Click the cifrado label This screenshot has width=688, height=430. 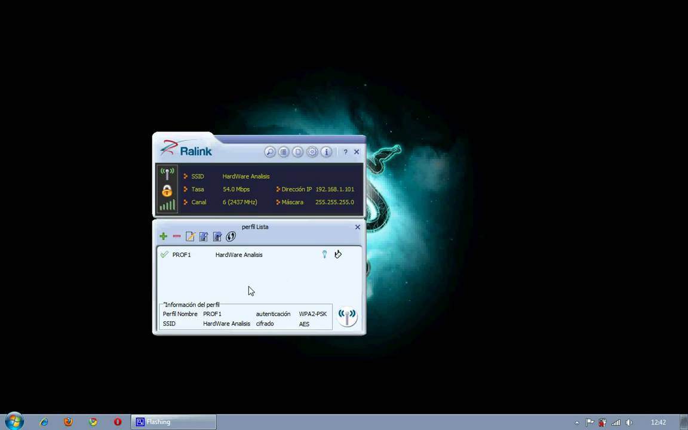click(265, 324)
